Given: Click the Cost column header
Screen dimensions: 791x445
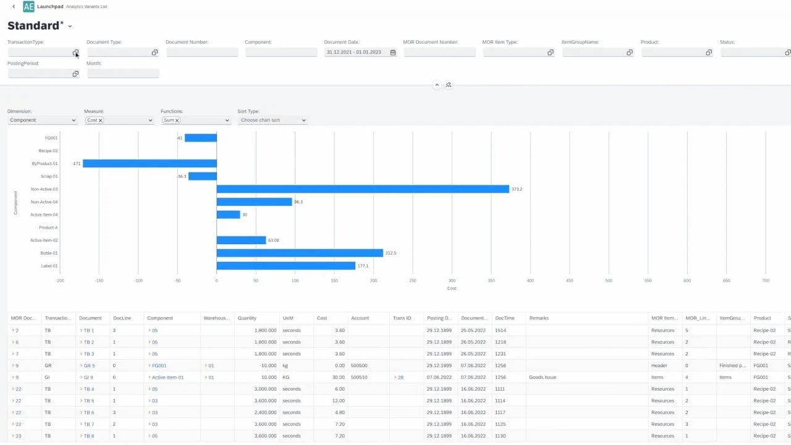Looking at the screenshot, I should (331, 318).
